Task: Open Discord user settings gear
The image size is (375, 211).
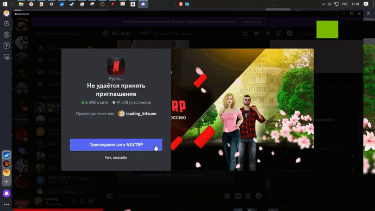Action: coord(91,201)
